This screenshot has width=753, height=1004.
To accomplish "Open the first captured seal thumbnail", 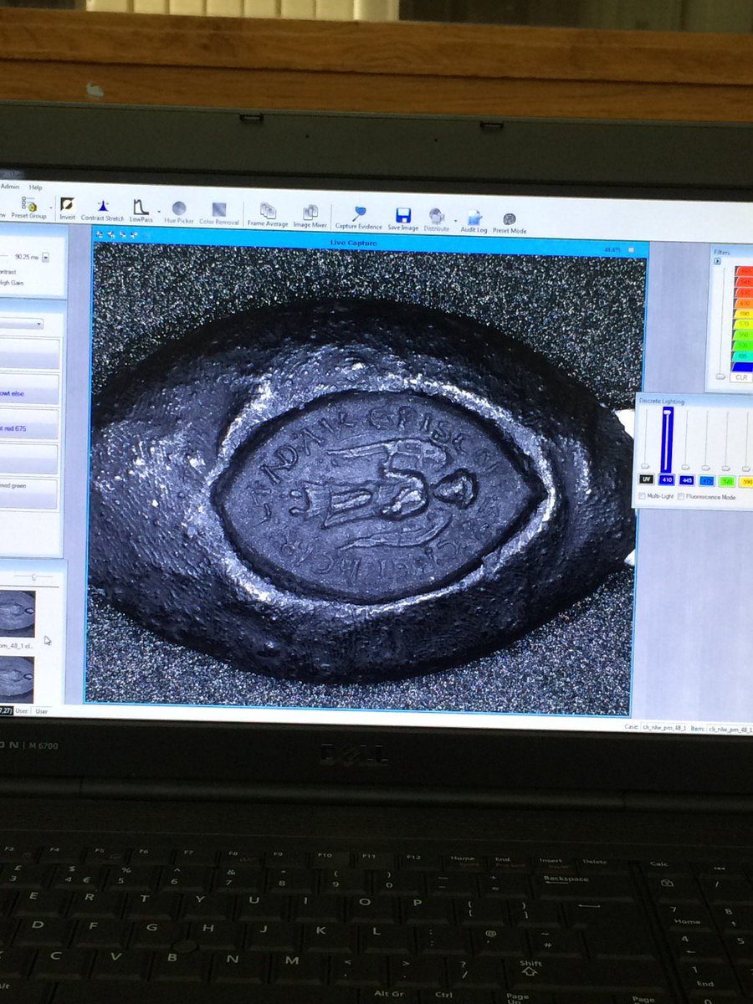I will point(17,614).
